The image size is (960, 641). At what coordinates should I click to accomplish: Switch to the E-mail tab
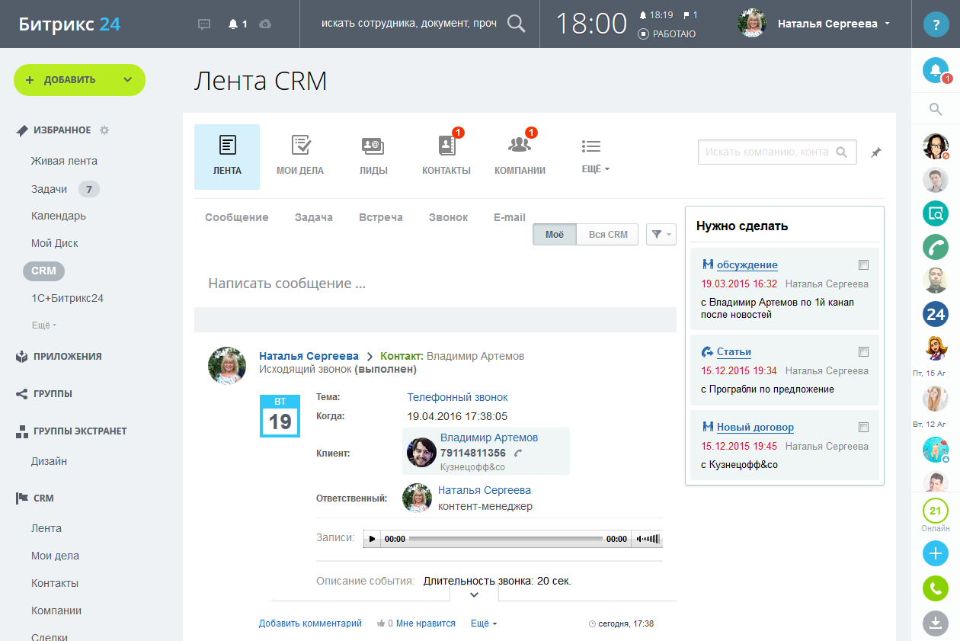(510, 217)
